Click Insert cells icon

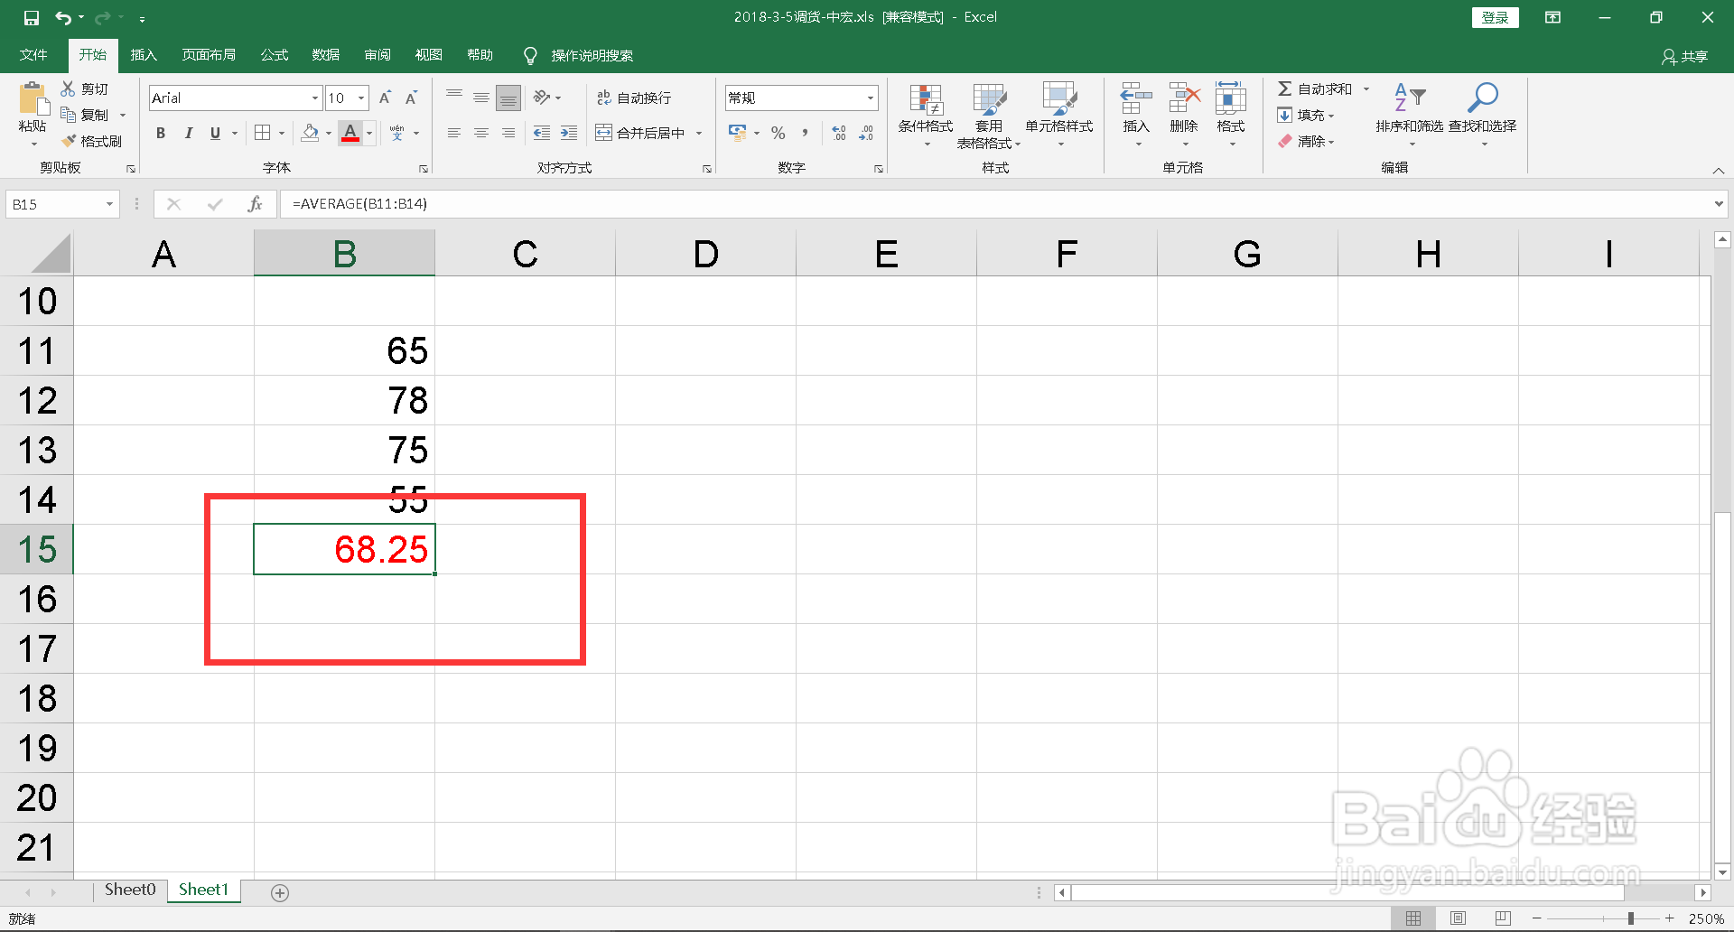click(x=1136, y=98)
